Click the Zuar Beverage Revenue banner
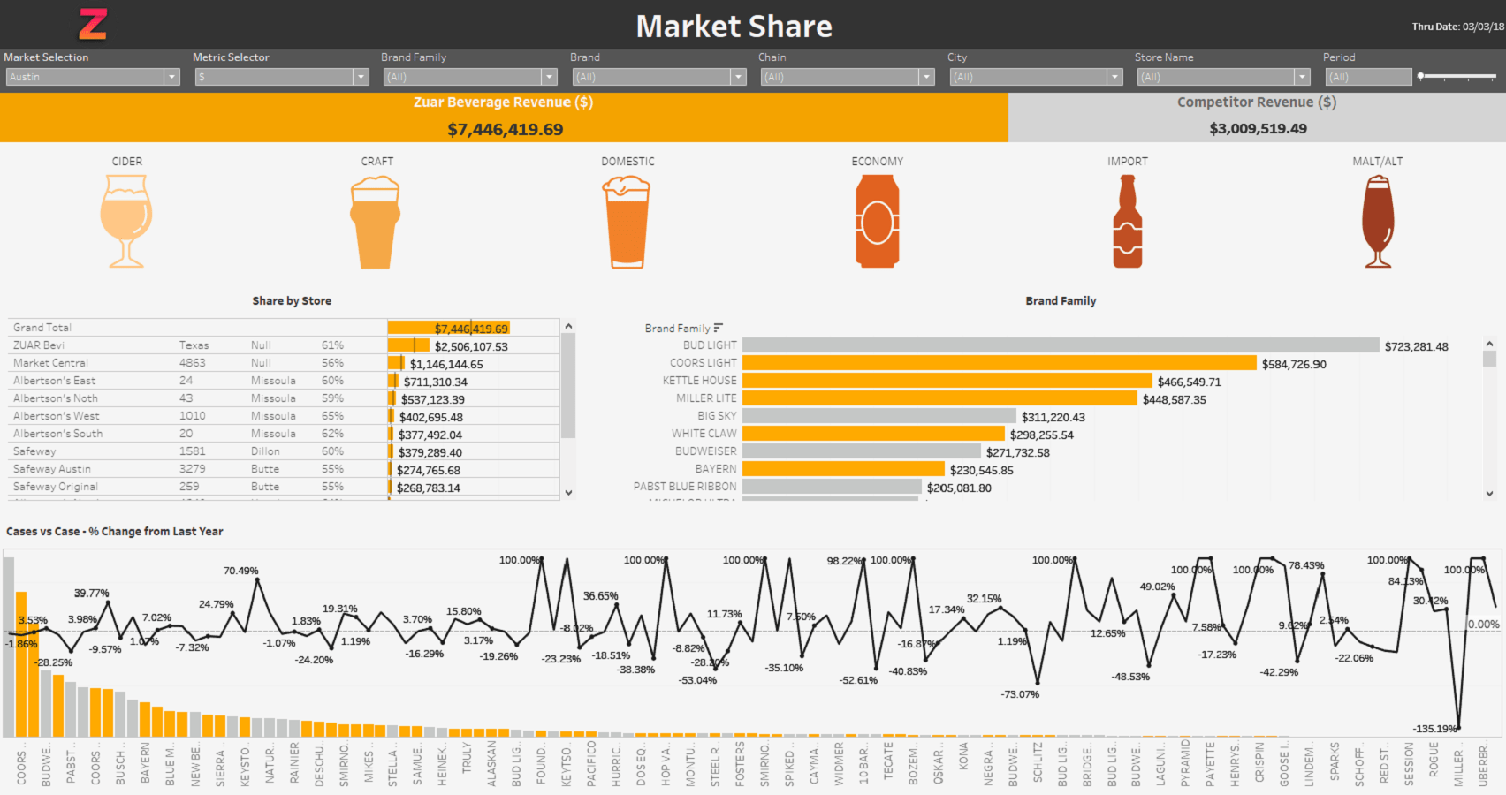 tap(504, 117)
